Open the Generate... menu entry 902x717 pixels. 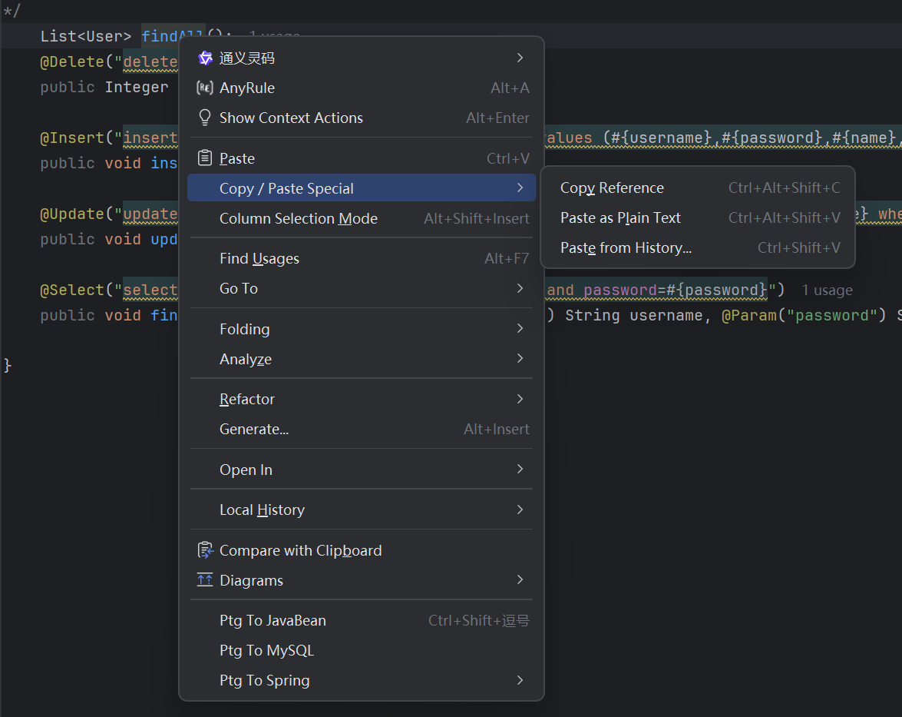254,430
